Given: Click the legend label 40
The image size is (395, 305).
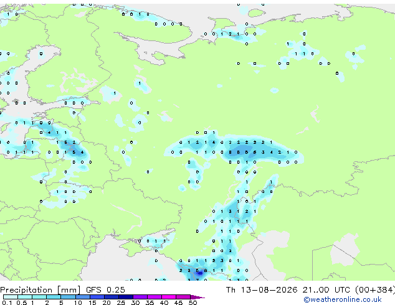Looking at the screenshot, I should (164, 303).
